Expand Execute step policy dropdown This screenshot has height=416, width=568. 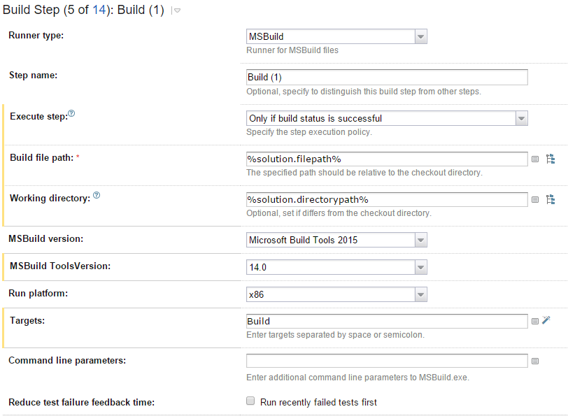(x=387, y=118)
